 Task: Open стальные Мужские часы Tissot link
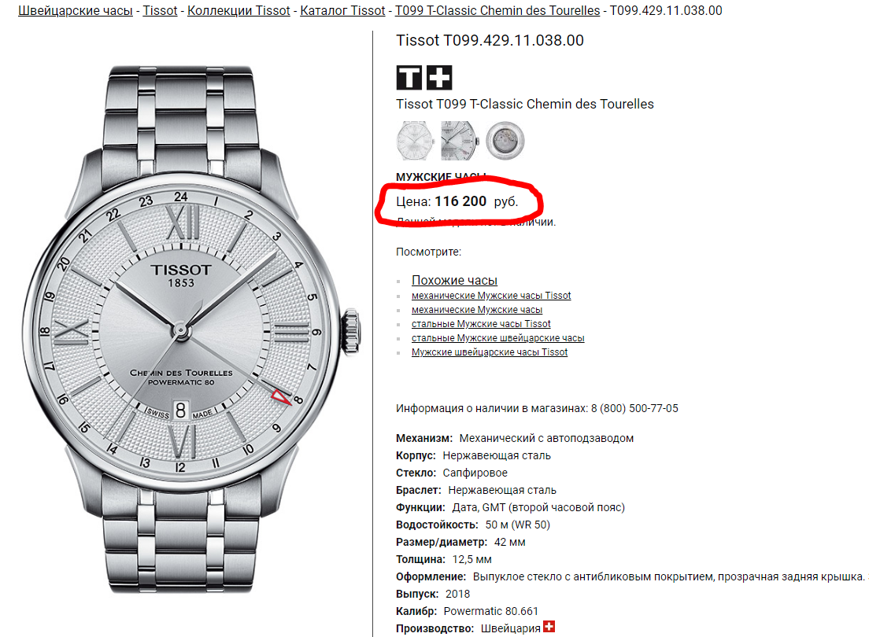pos(481,324)
